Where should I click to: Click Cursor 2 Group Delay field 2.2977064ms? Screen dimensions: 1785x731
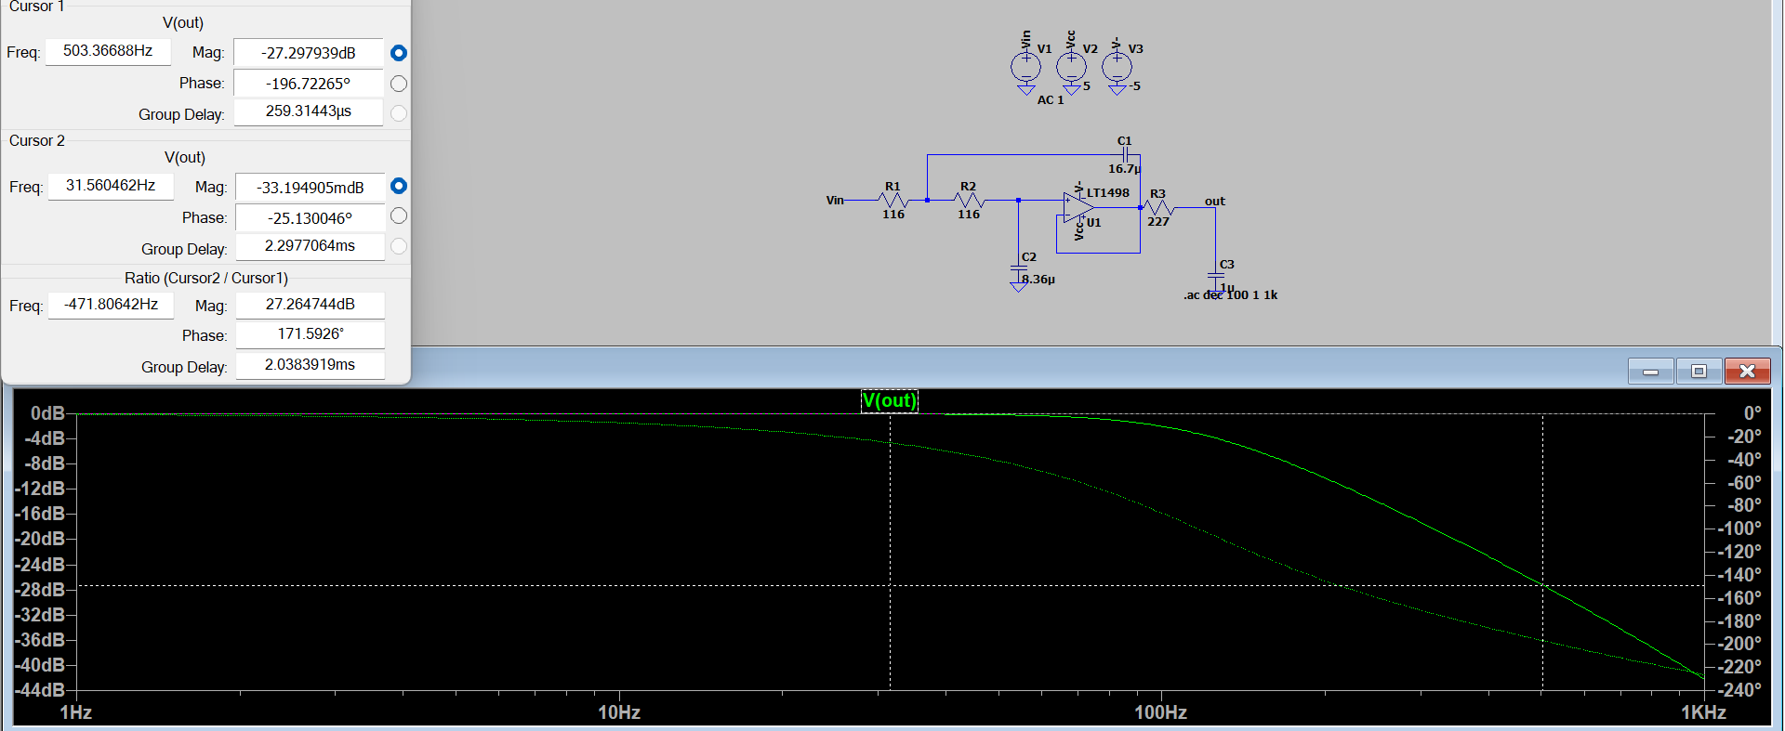(311, 246)
